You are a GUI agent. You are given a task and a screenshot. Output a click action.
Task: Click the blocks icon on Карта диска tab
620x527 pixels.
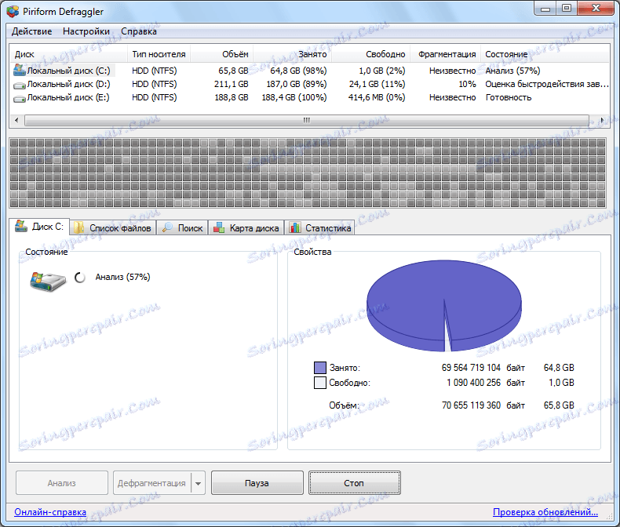coord(220,227)
